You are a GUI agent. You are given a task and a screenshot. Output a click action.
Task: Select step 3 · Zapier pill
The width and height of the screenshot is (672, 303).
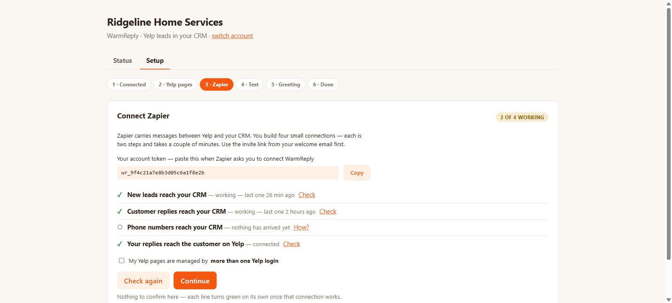click(216, 85)
